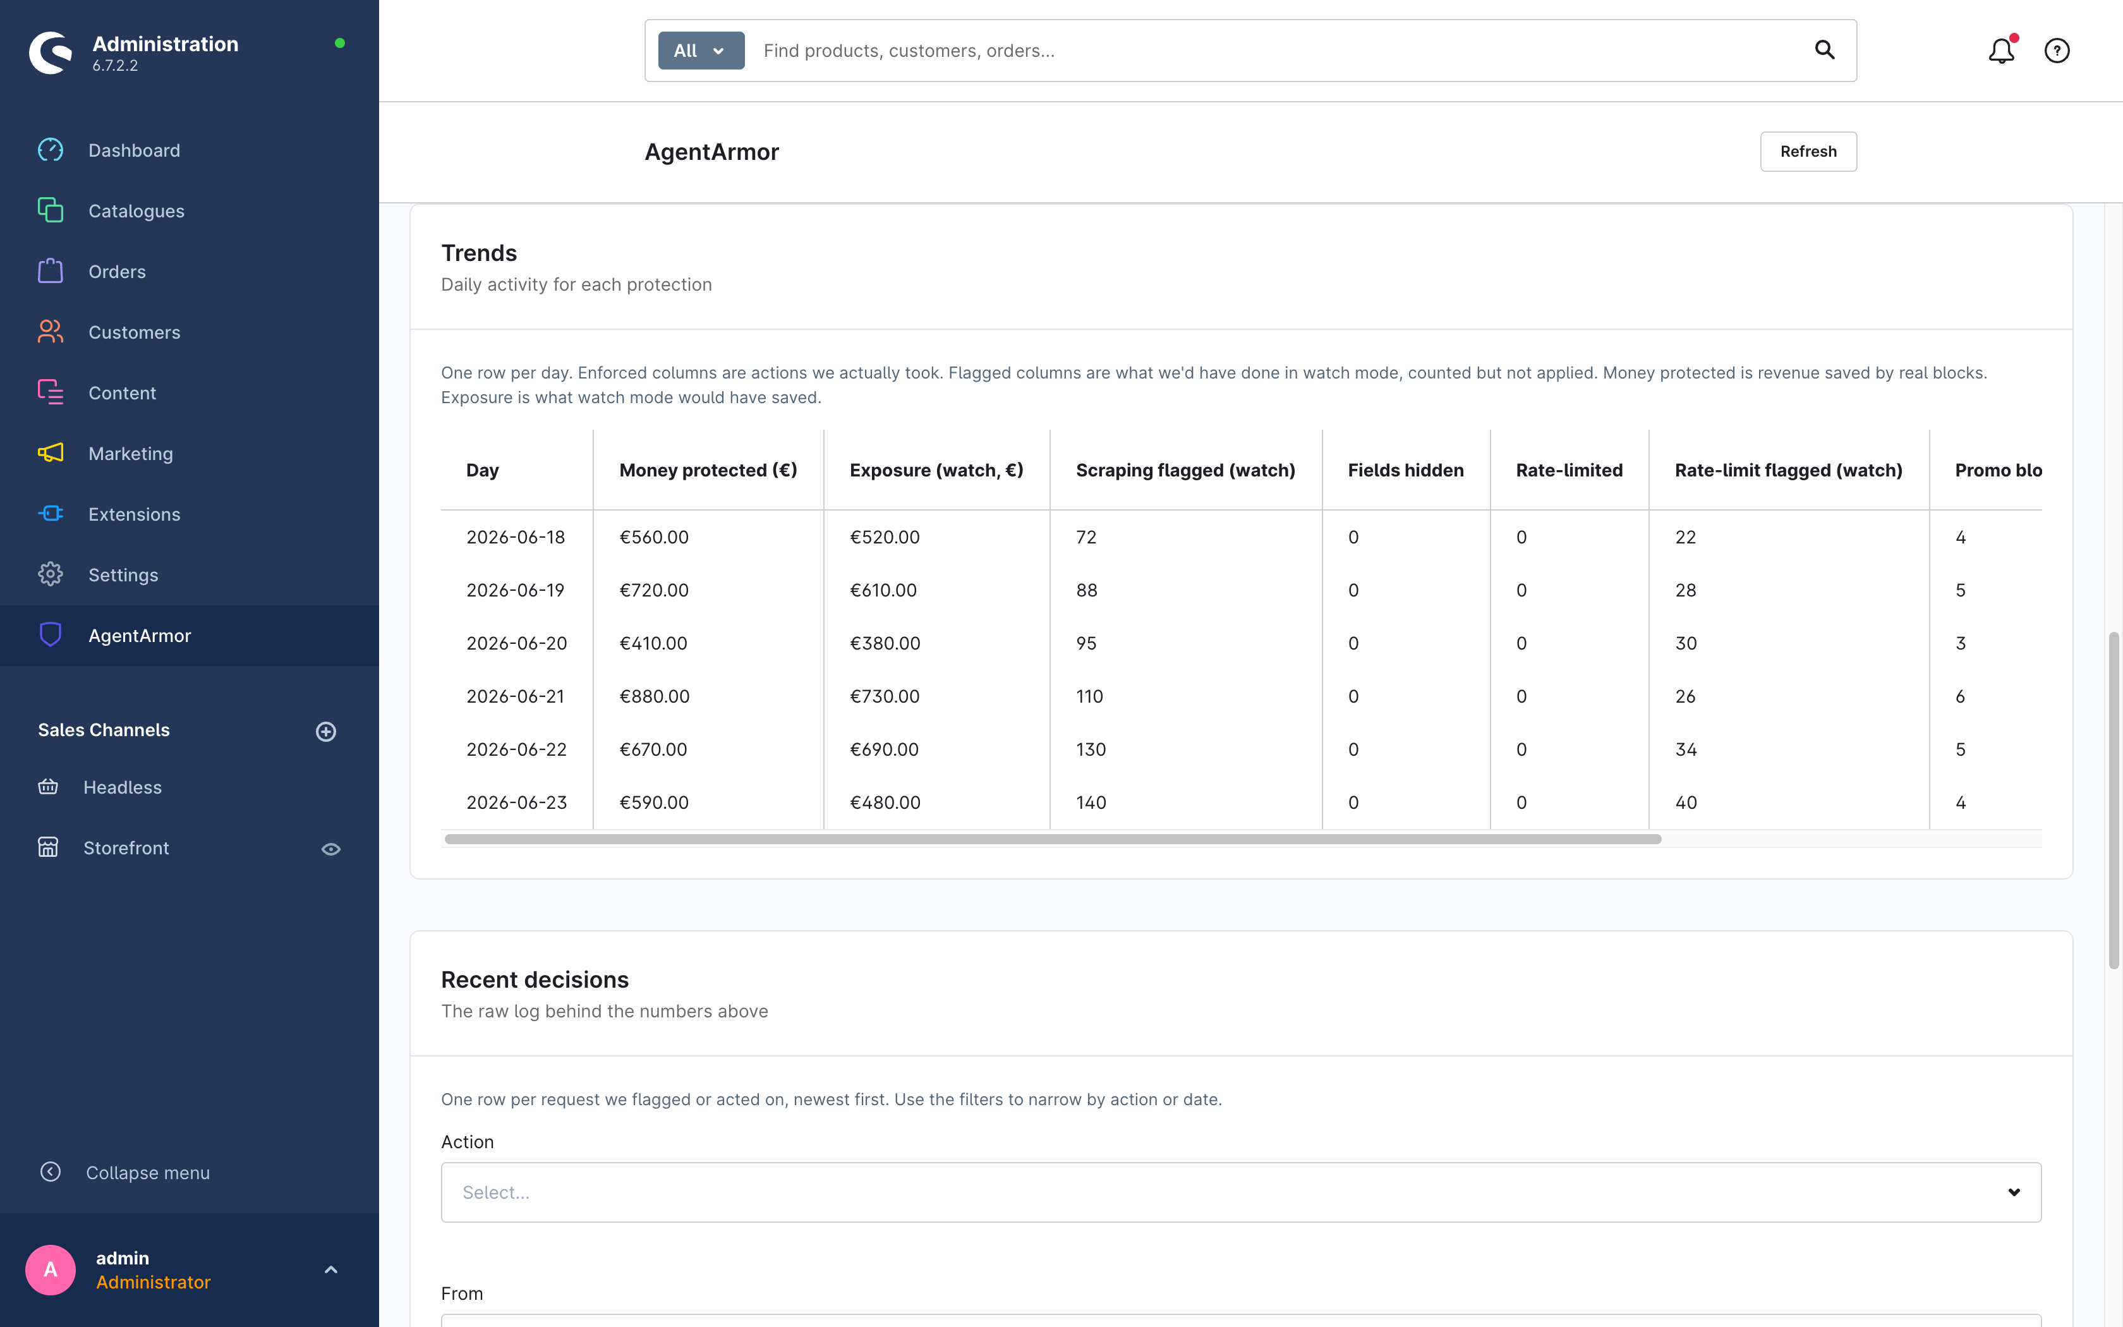This screenshot has width=2123, height=1327.
Task: Click the Shopware logo icon
Action: pyautogui.click(x=50, y=52)
